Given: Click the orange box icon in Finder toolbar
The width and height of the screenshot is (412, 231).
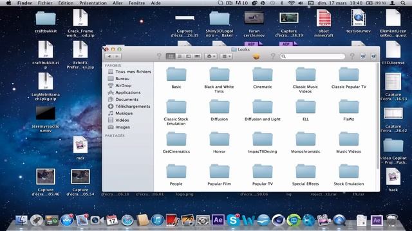Looking at the screenshot, I should (x=256, y=56).
